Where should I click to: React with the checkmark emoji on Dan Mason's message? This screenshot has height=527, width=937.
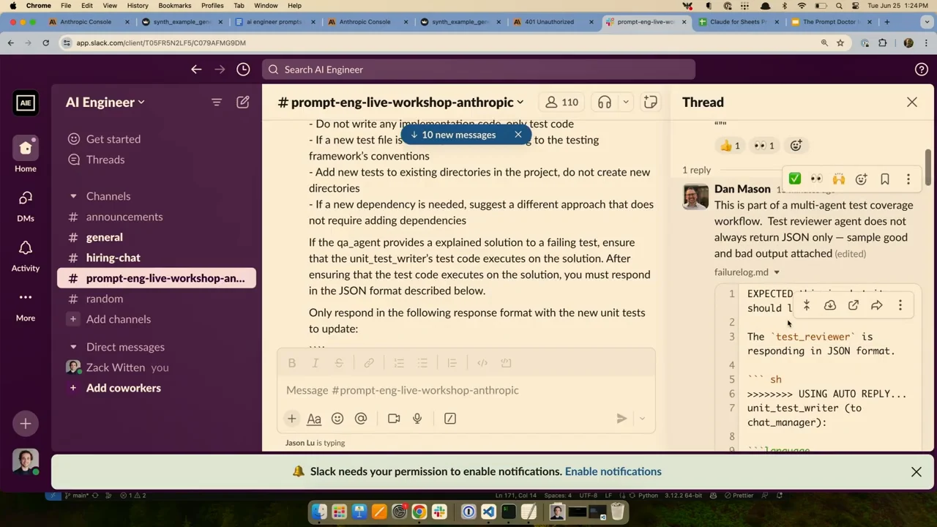(795, 179)
